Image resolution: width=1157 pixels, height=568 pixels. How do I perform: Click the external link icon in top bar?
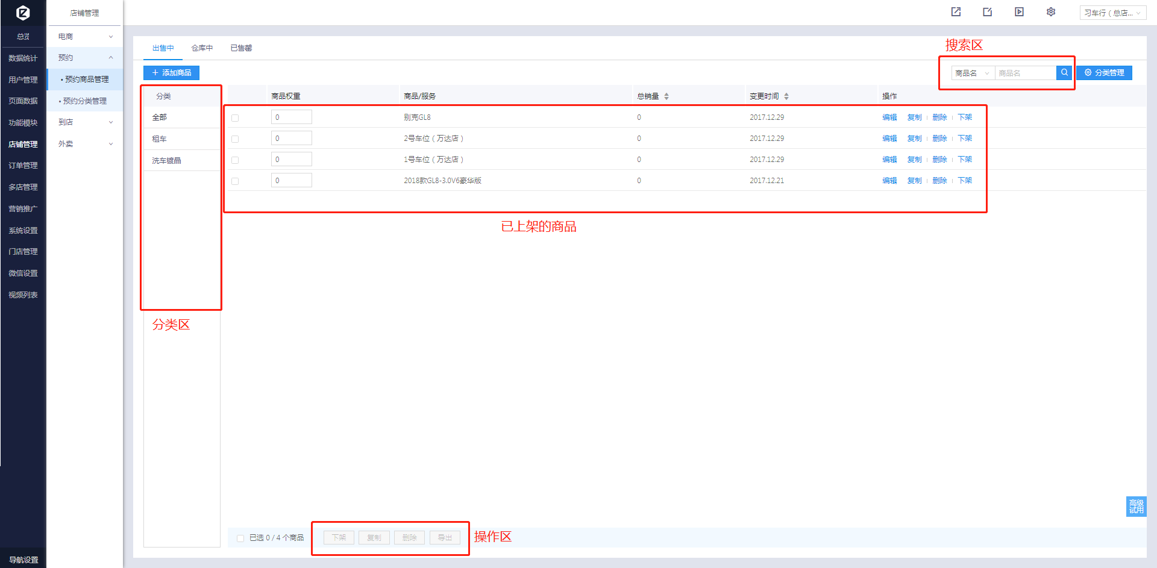(956, 12)
